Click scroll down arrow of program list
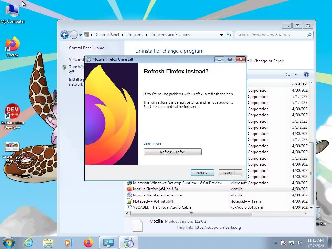 311,208
